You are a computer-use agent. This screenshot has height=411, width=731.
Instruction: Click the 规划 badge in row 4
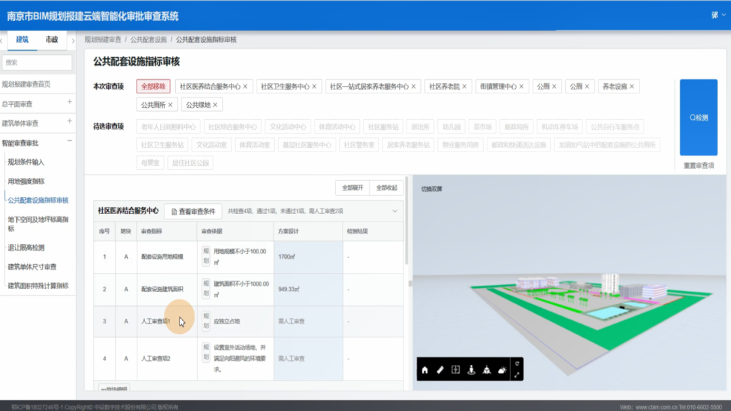point(206,353)
